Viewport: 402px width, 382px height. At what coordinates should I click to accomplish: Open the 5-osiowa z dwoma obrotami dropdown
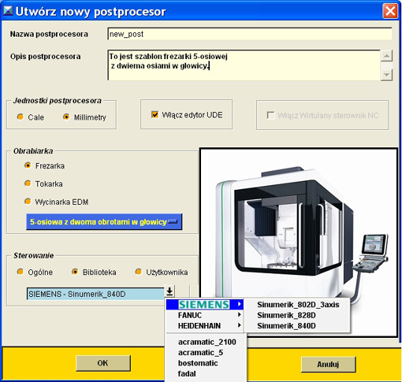tap(104, 222)
